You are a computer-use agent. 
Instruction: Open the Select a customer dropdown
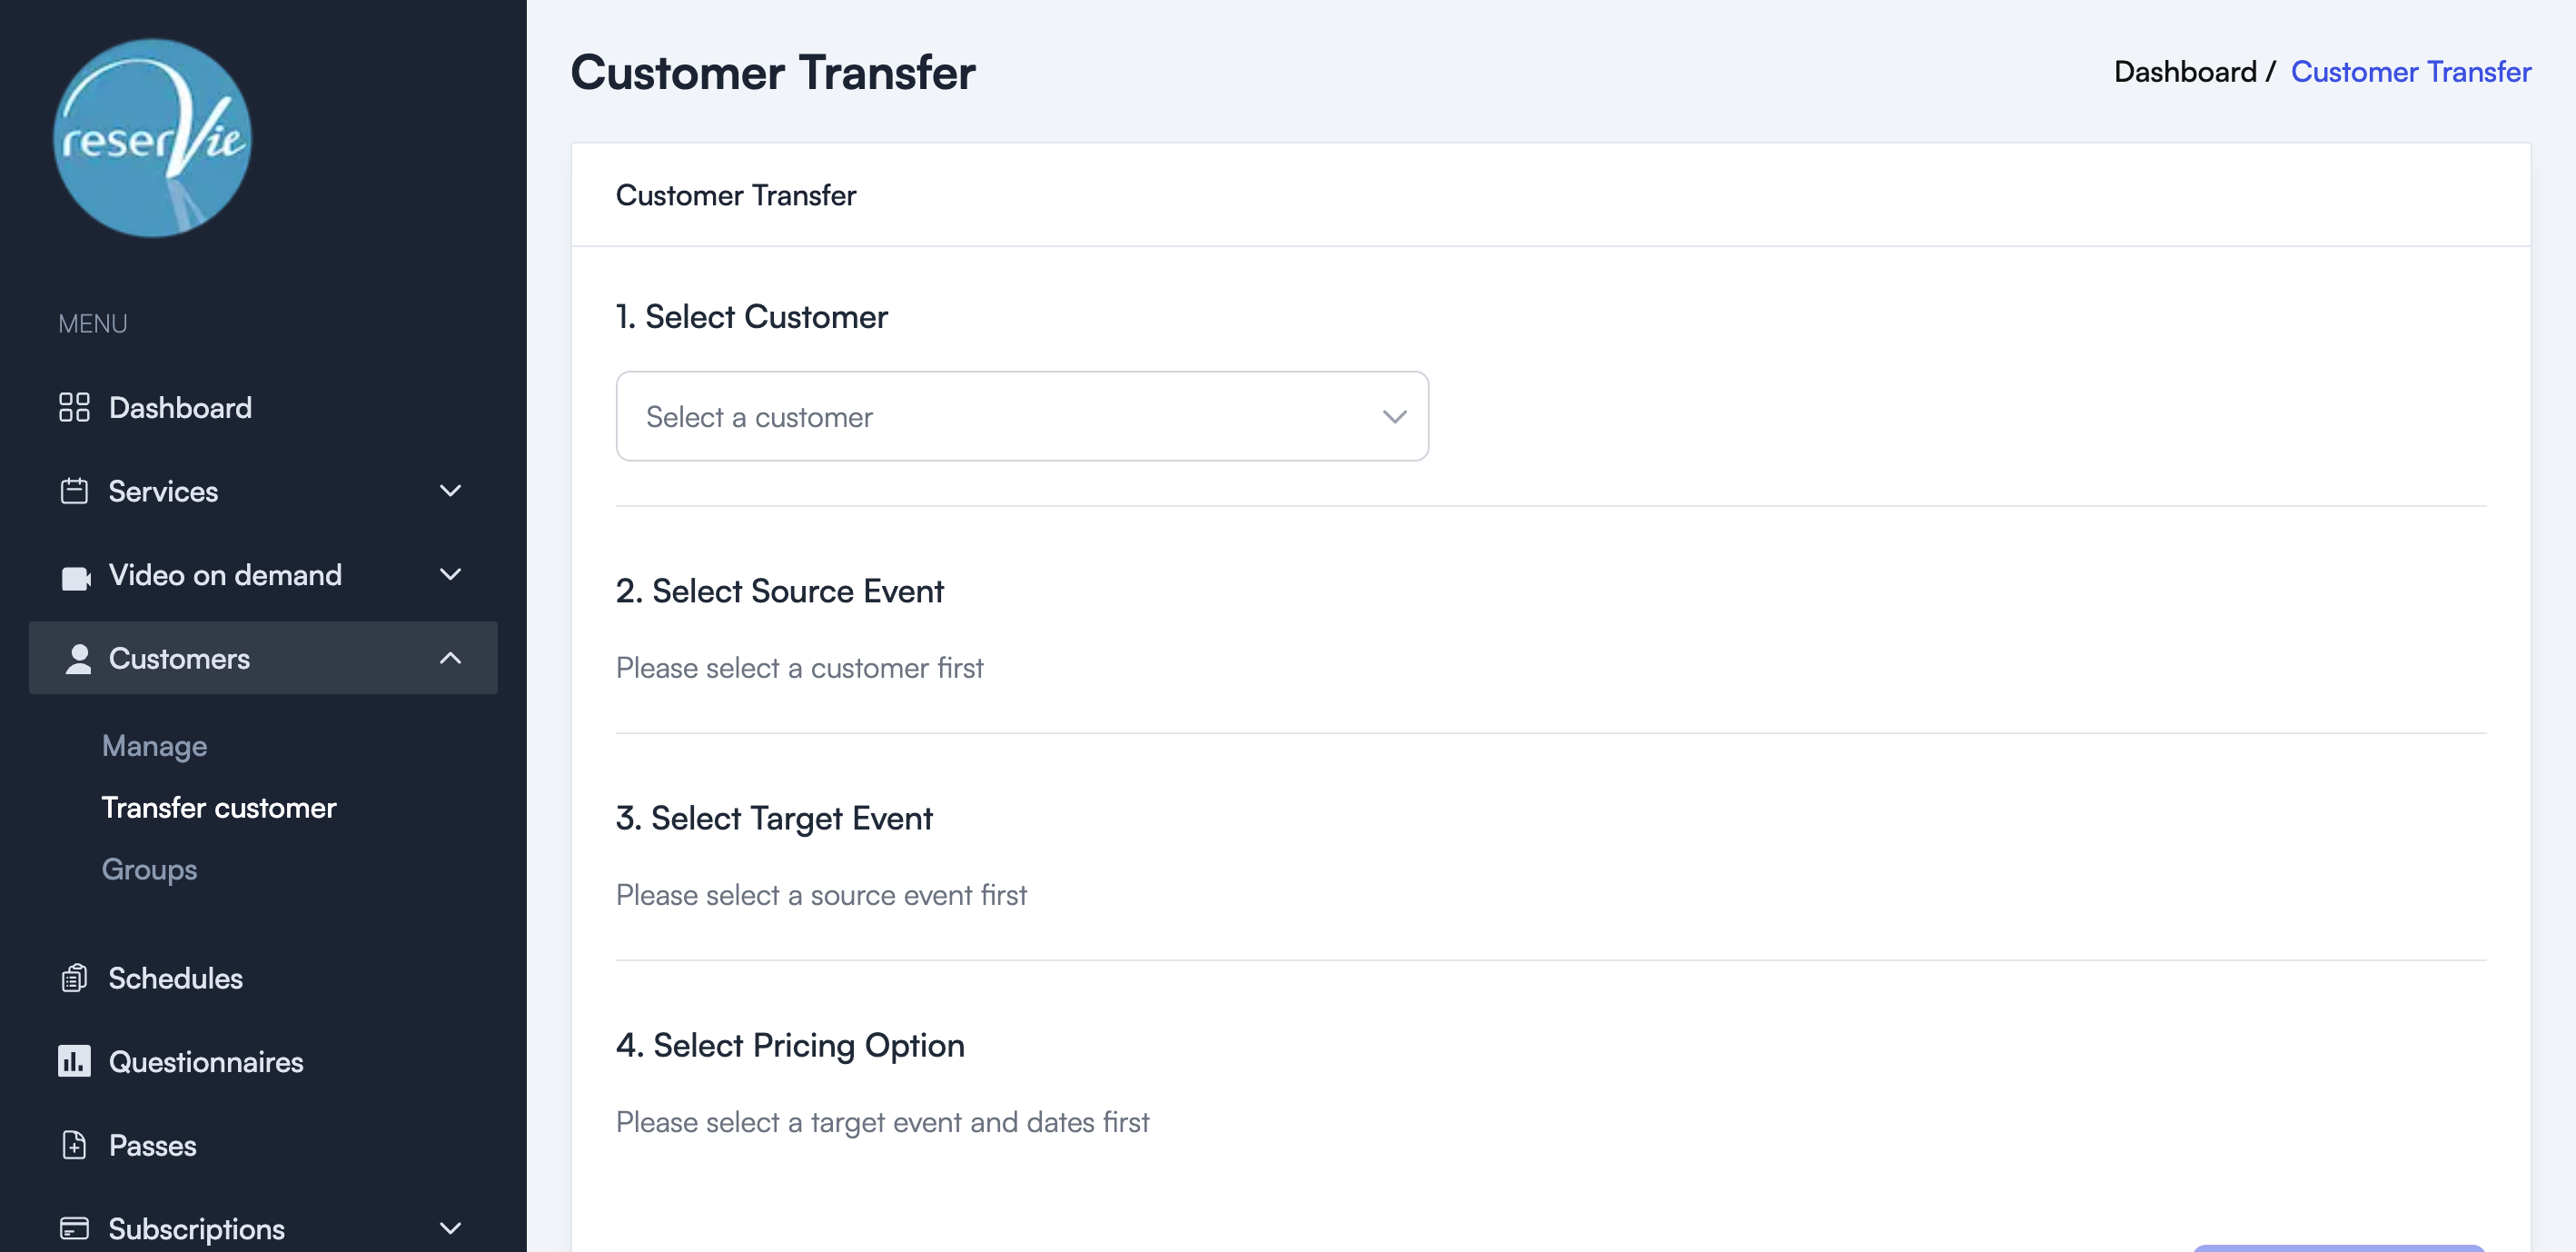[x=1395, y=416]
